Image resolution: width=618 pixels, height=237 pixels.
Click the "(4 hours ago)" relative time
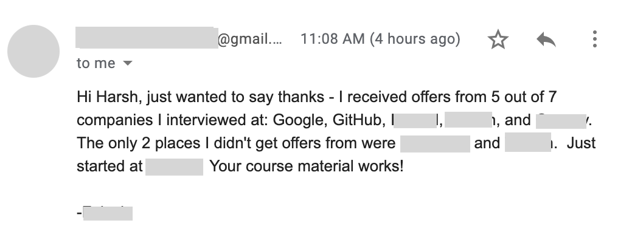(415, 39)
